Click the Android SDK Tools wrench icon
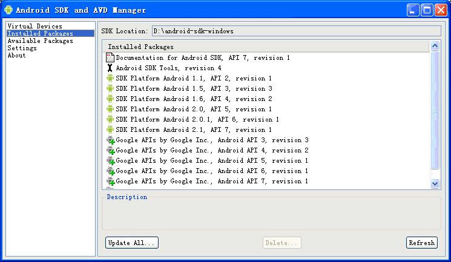The height and width of the screenshot is (262, 451). tap(110, 68)
